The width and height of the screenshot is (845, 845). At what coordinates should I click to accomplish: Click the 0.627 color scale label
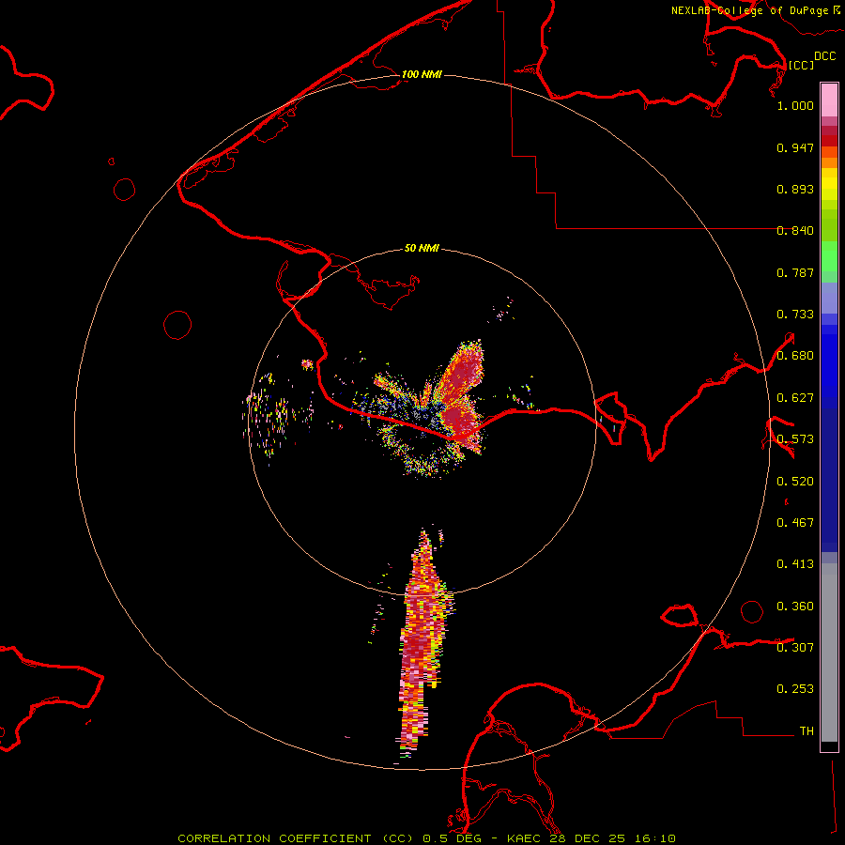[x=795, y=398]
